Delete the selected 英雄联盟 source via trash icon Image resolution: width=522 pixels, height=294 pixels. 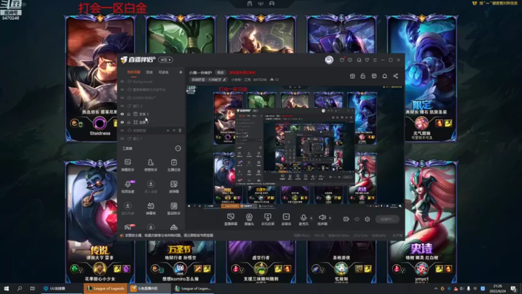click(180, 130)
